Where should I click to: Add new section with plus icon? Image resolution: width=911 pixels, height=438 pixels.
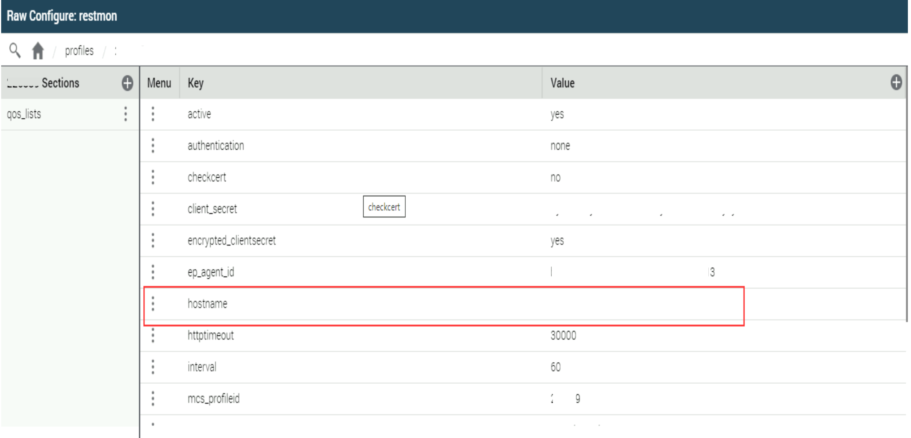127,83
